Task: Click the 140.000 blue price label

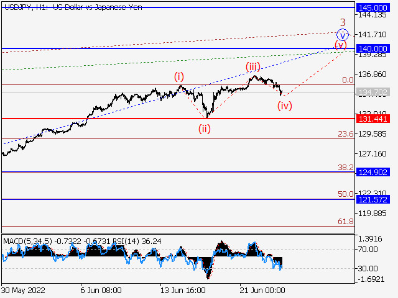Action: click(x=373, y=48)
